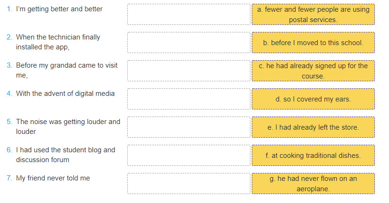The height and width of the screenshot is (203, 389).
Task: Select the blank box beside 'My friend never told me'
Action: [189, 183]
